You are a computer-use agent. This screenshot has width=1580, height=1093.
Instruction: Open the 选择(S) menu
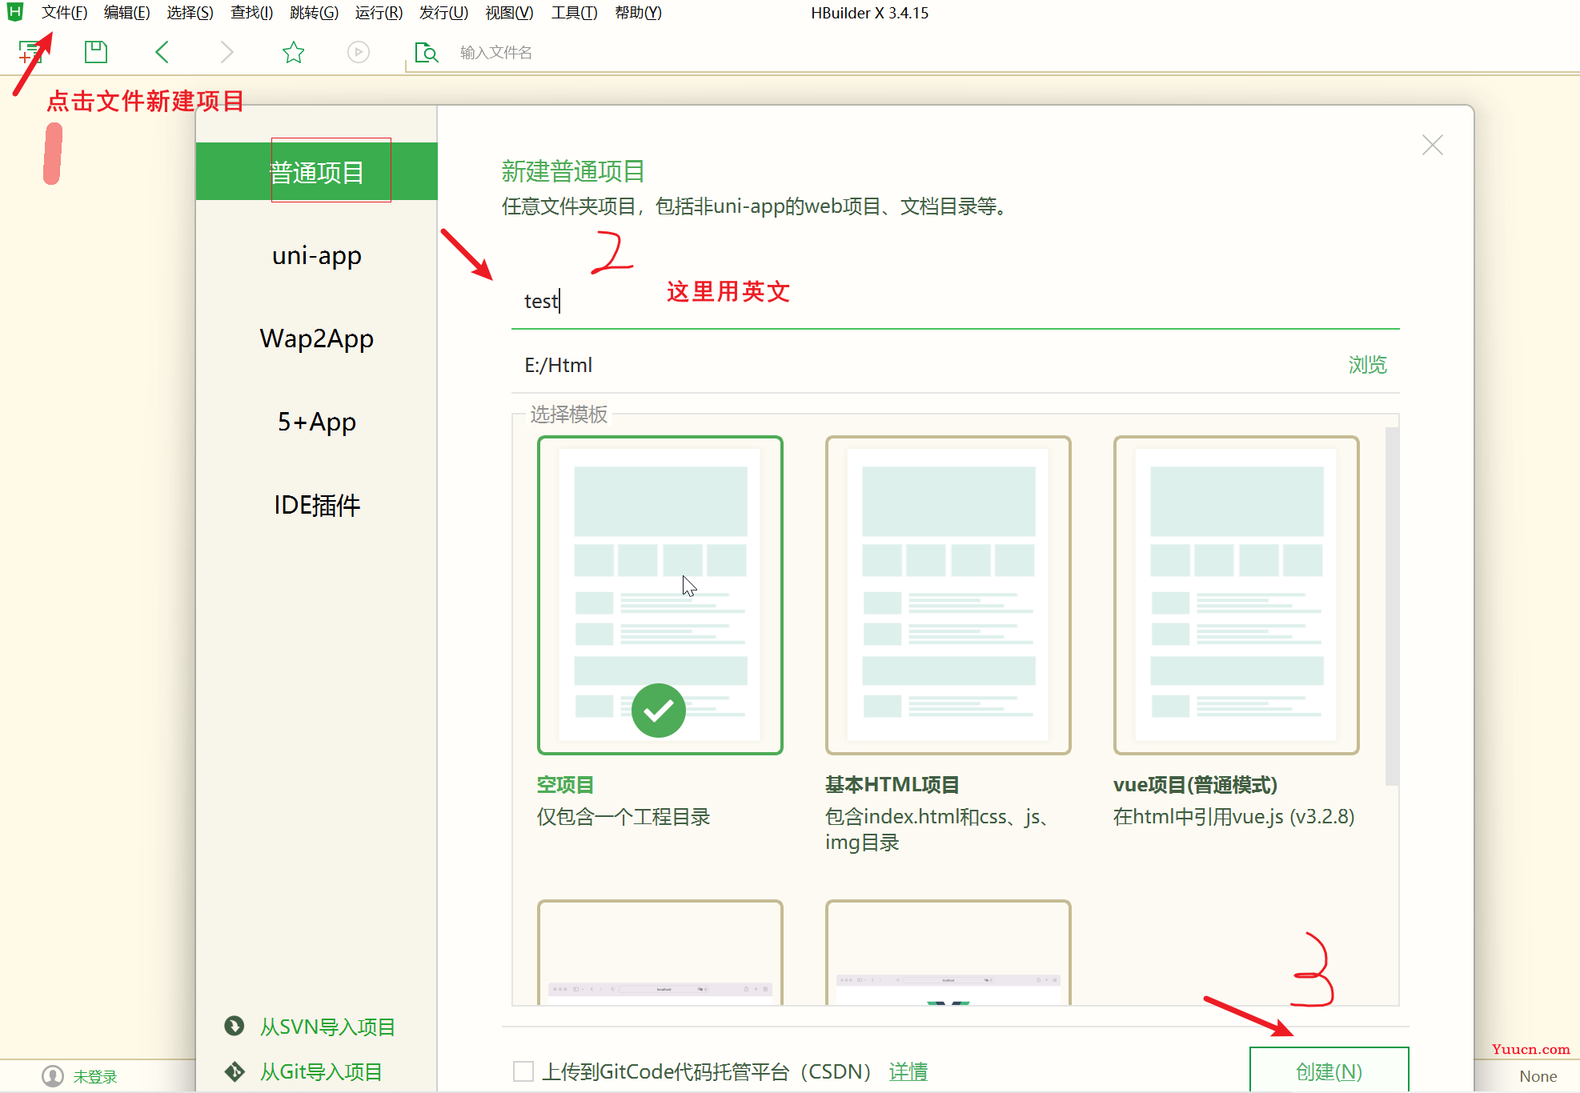pos(190,13)
